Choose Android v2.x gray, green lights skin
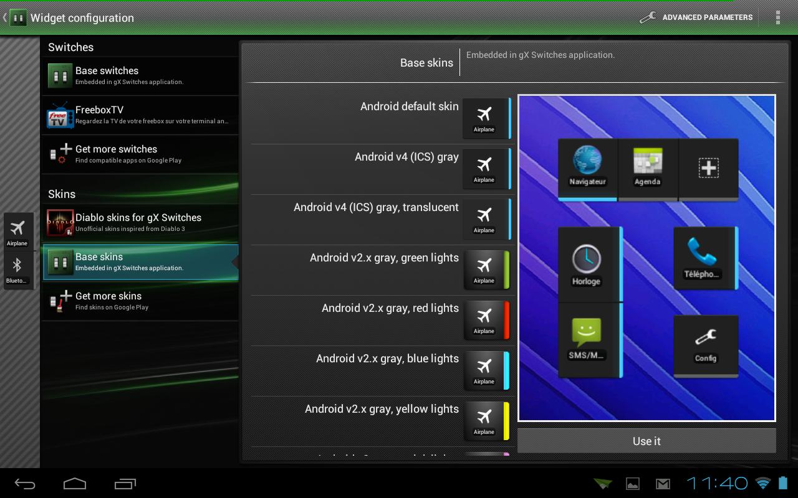798x498 pixels. pyautogui.click(x=382, y=270)
